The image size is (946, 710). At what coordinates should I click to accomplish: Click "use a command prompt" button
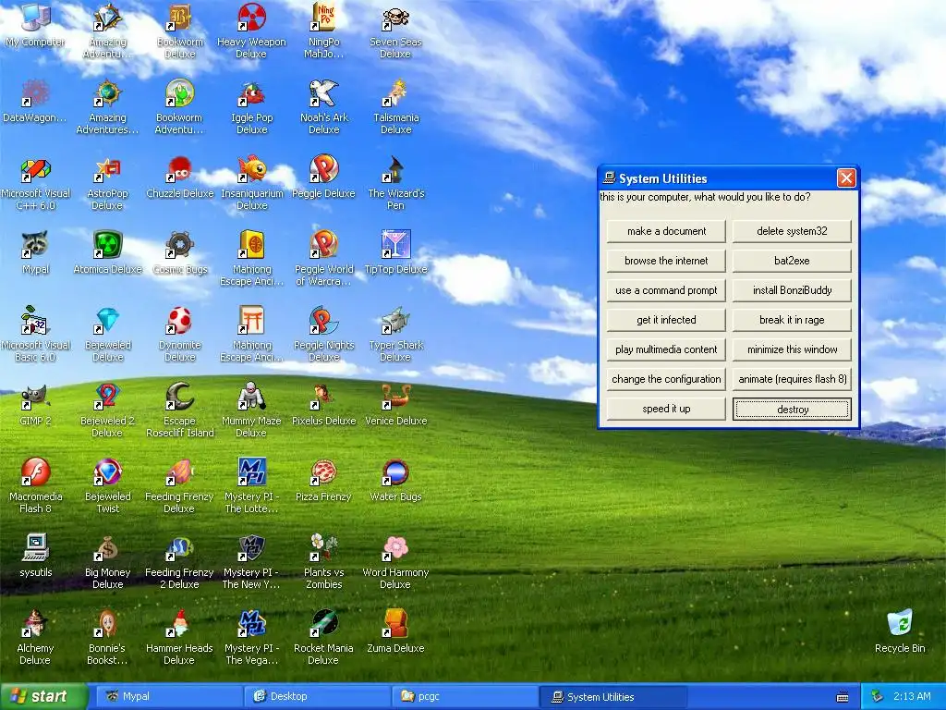(666, 290)
